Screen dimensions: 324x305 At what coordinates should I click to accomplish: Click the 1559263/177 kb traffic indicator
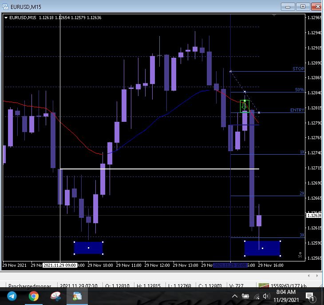point(288,286)
